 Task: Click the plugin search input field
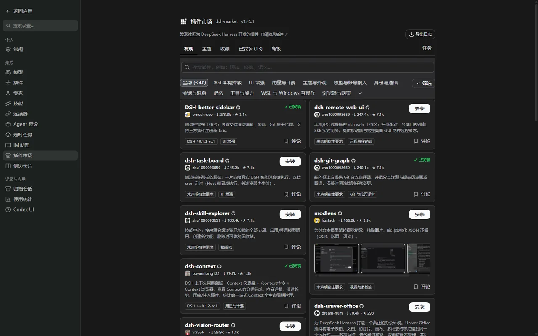tap(307, 67)
